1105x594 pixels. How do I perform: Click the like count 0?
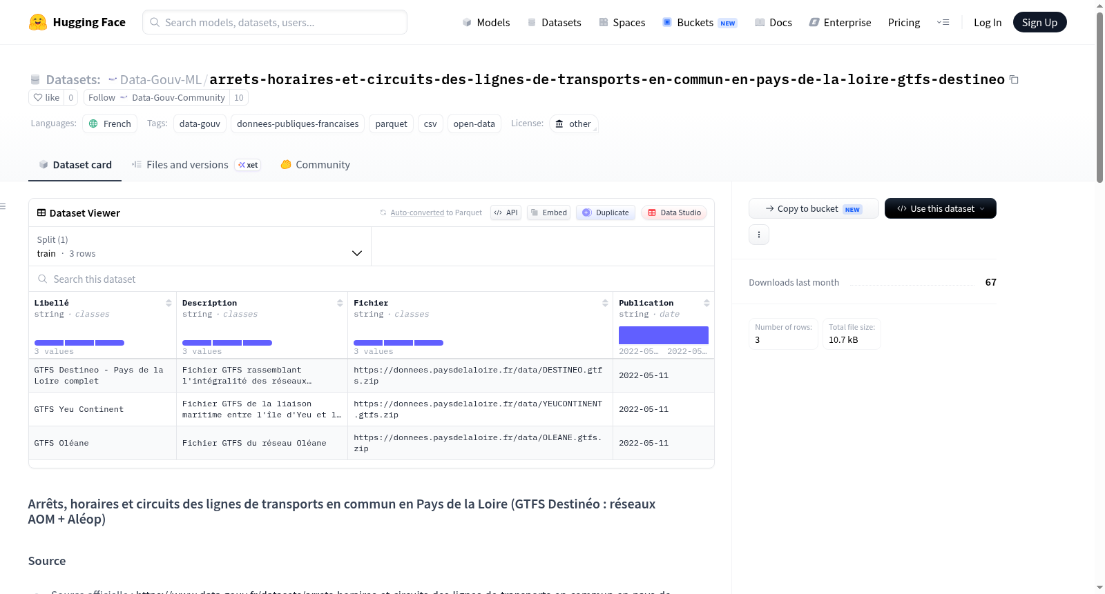click(x=70, y=97)
